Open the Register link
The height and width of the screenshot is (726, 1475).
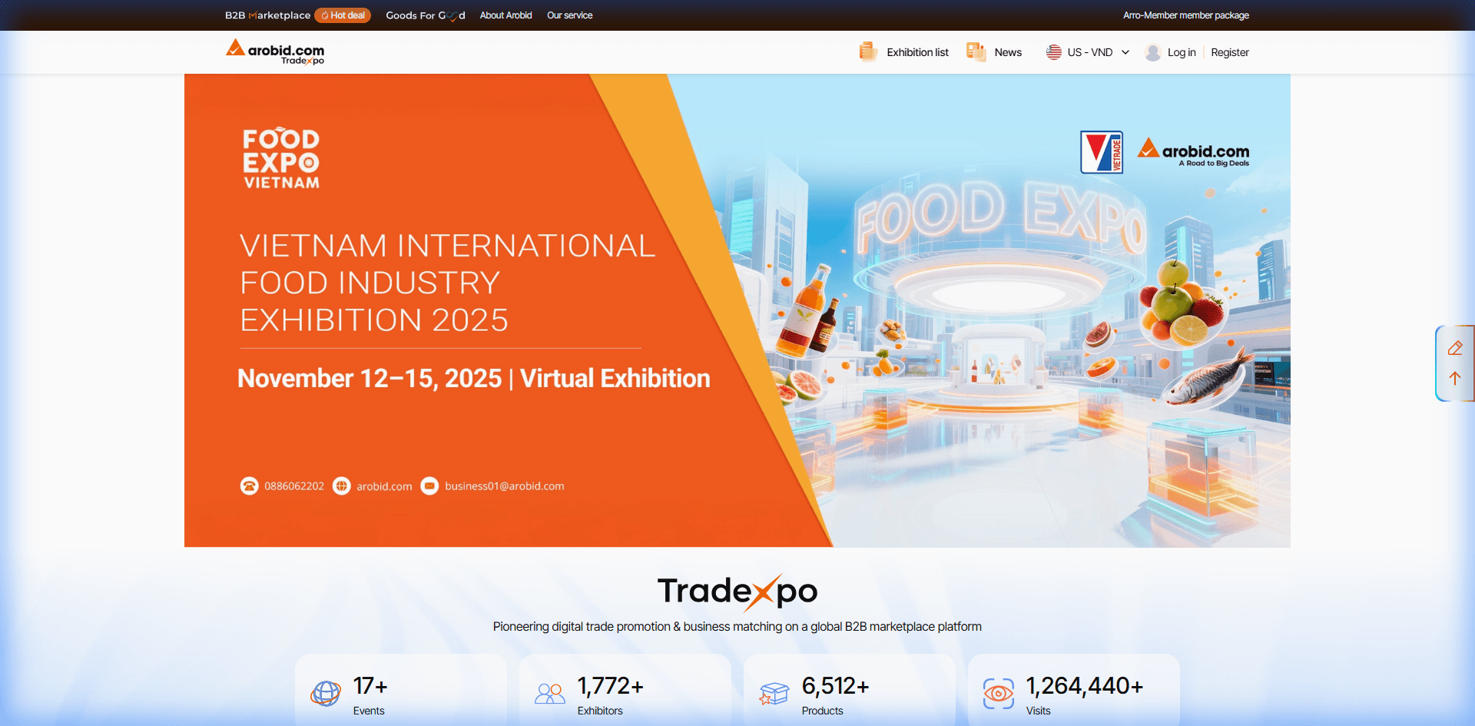pyautogui.click(x=1229, y=51)
